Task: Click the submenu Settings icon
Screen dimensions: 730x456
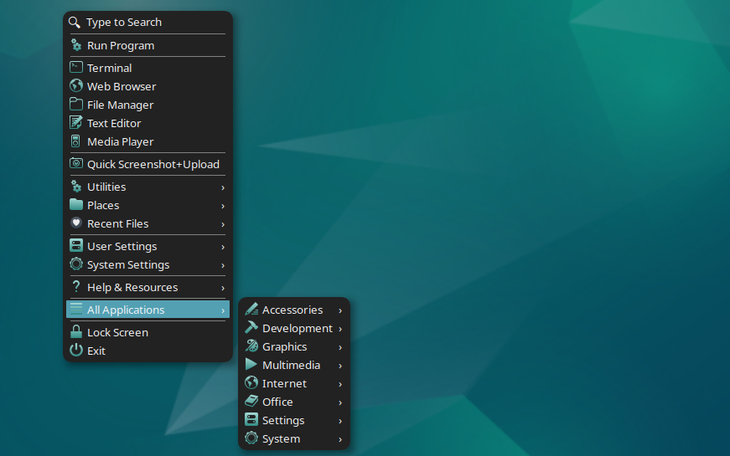Action: [x=251, y=419]
